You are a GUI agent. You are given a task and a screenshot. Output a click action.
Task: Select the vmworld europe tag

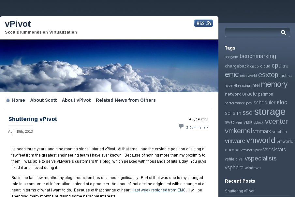point(259,145)
